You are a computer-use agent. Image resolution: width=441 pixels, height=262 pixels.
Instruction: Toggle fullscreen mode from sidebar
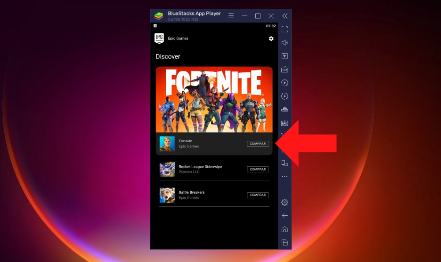coord(284,29)
